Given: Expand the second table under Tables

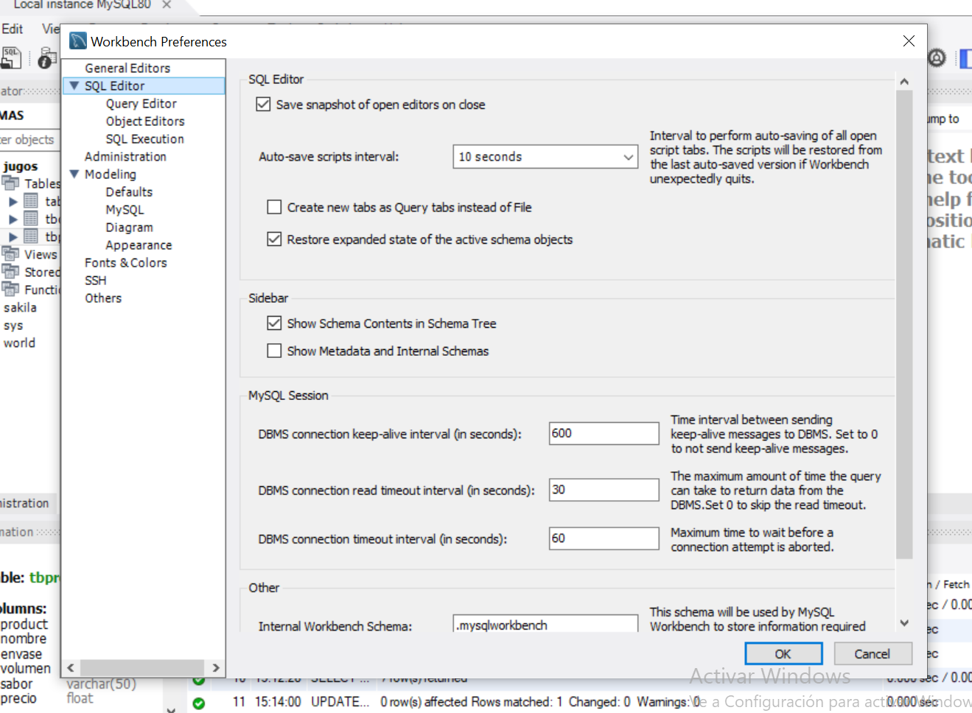Looking at the screenshot, I should 13,219.
